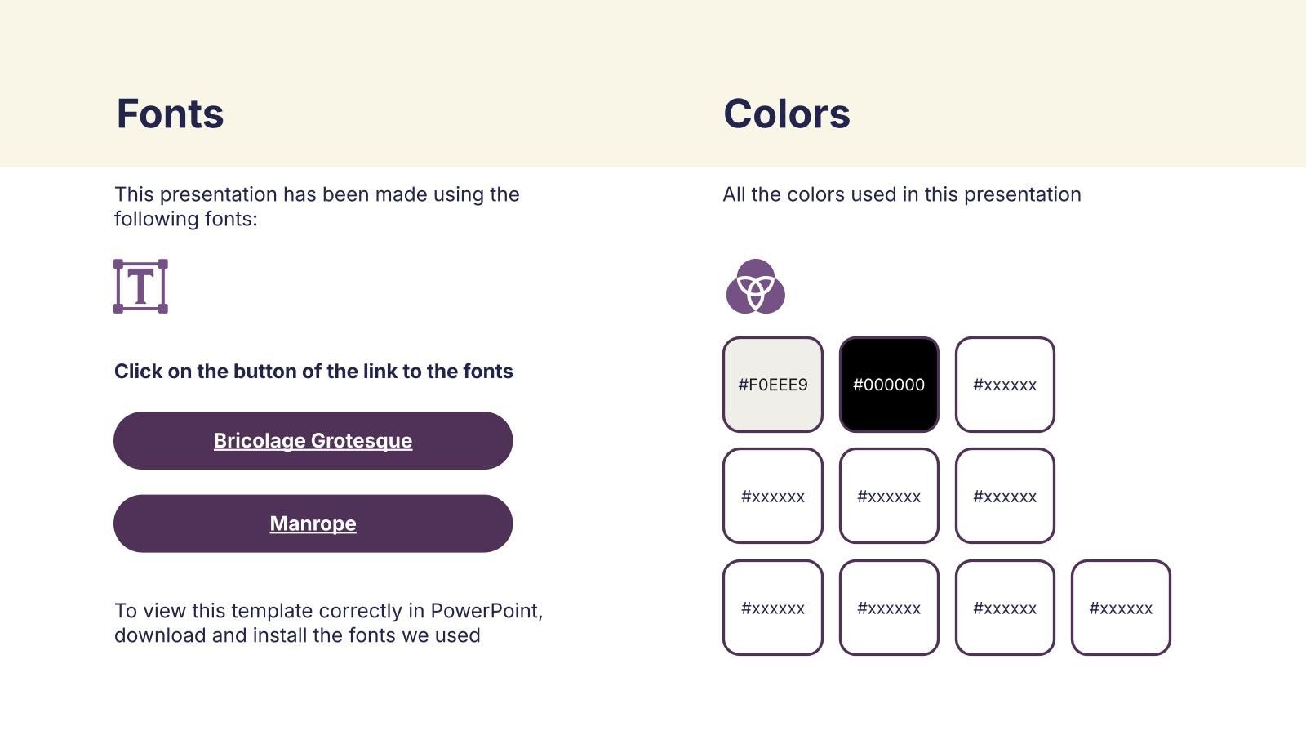Click the text box "T" font icon

(x=140, y=287)
